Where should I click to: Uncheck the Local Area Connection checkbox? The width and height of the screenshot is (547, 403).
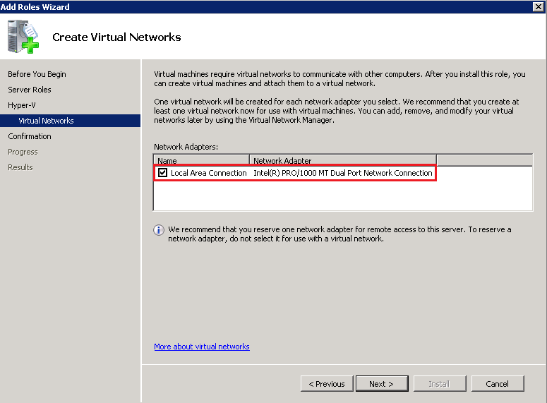(163, 173)
